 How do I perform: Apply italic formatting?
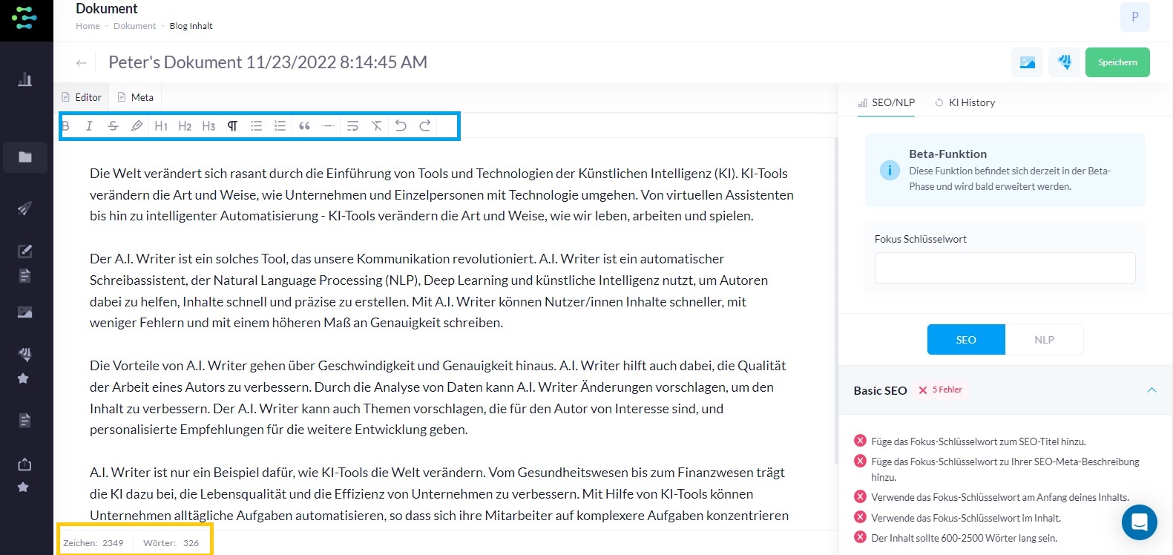[x=89, y=126]
